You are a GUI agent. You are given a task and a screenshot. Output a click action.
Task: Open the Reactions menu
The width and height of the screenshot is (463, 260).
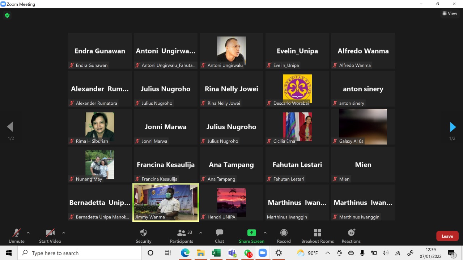tap(351, 235)
